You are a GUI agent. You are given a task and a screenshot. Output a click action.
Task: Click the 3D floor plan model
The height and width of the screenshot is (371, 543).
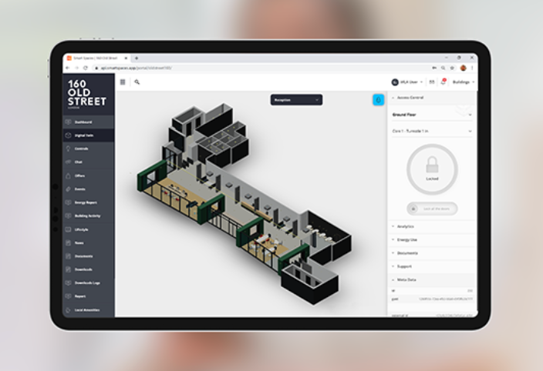(x=245, y=204)
